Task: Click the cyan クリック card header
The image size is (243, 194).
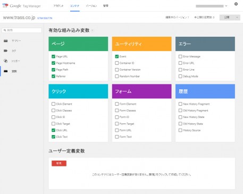Action: pyautogui.click(x=78, y=91)
